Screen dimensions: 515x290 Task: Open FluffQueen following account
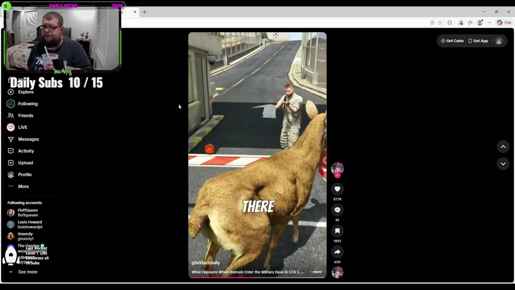[28, 213]
